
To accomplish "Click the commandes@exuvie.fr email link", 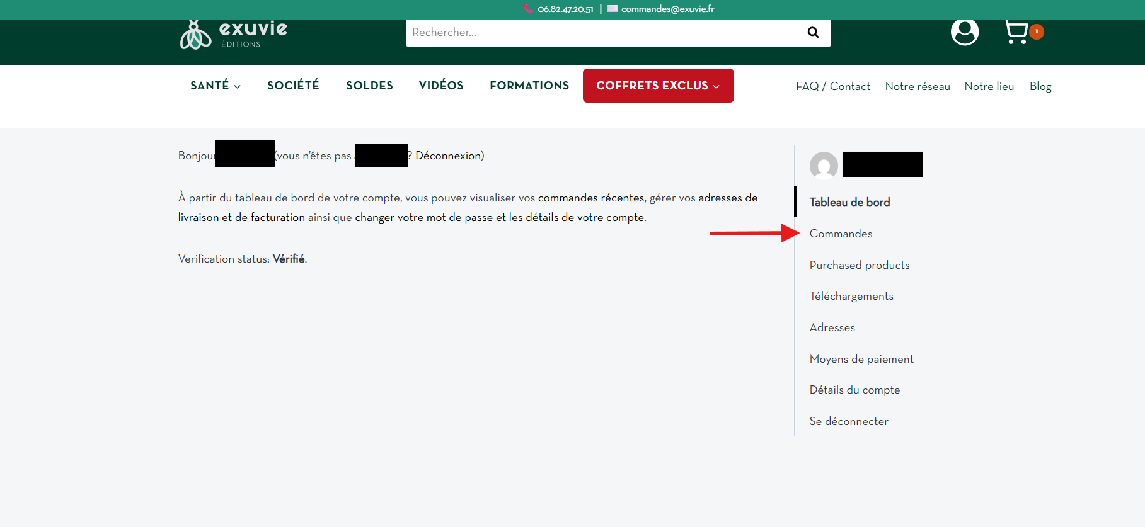I will [x=667, y=9].
